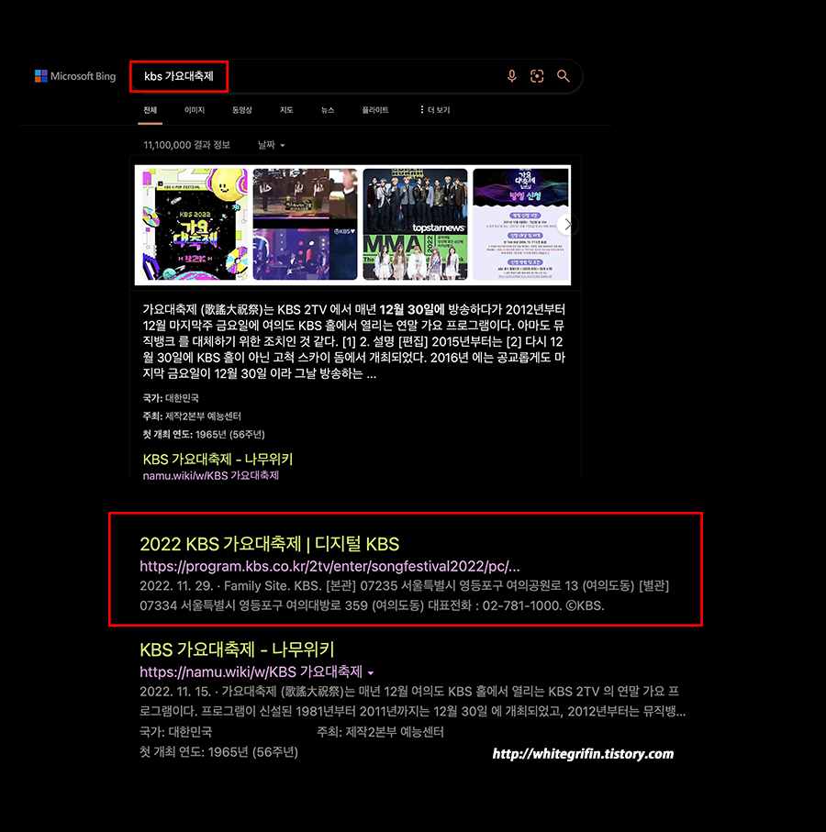826x832 pixels.
Task: Open the stage performance collage thumbnail
Action: coord(305,225)
